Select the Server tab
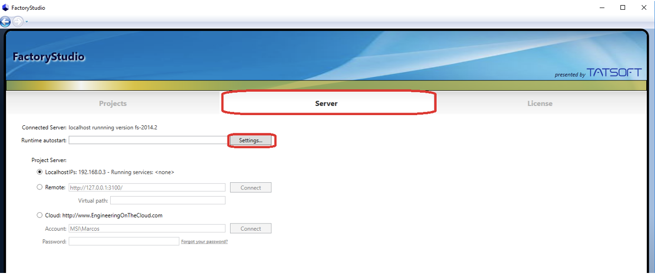The height and width of the screenshot is (275, 655). coord(326,103)
